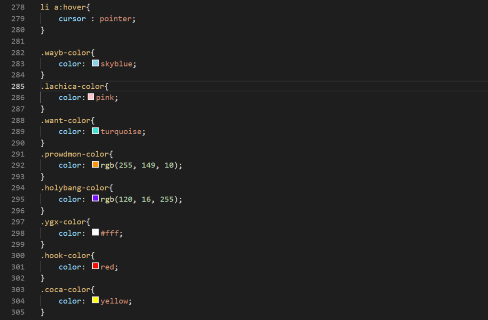Click the empty line 281
This screenshot has height=320, width=488.
pyautogui.click(x=264, y=41)
